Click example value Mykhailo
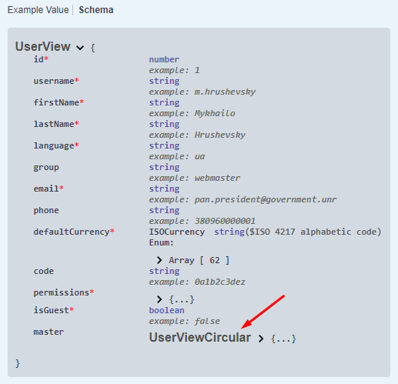 [x=215, y=113]
